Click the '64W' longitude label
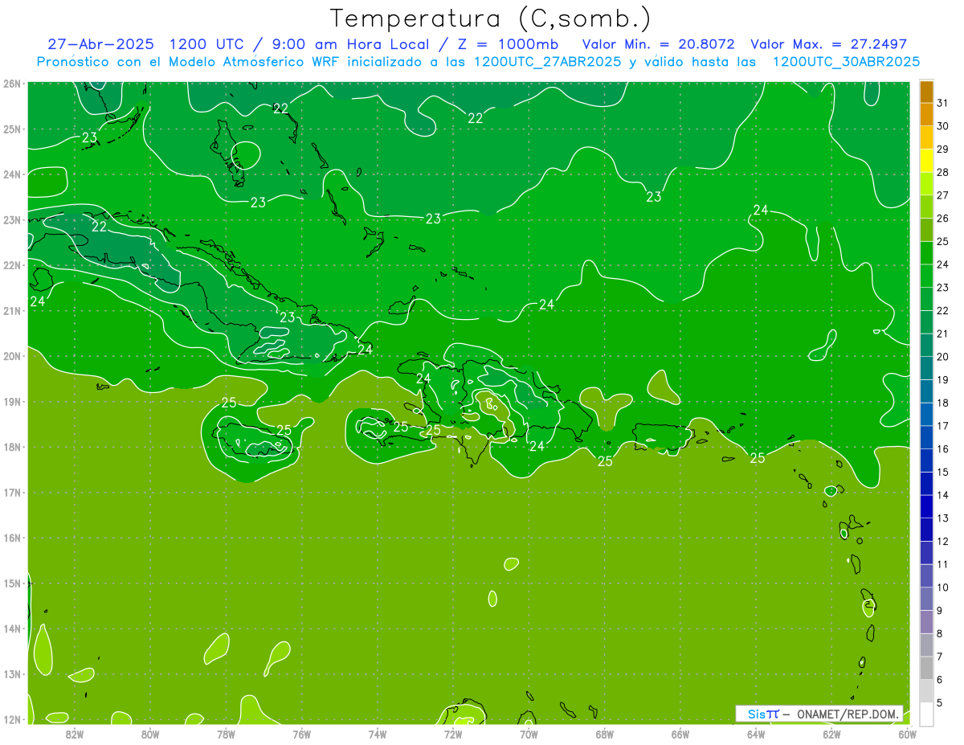The image size is (964, 745). [756, 734]
